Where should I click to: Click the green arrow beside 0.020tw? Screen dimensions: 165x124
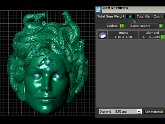163,37
